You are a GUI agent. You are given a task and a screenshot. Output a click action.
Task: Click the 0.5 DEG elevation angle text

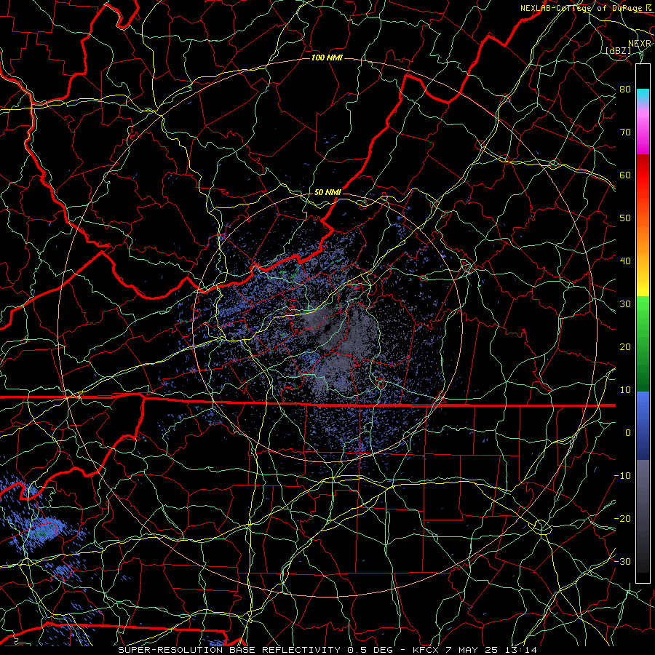(x=370, y=650)
